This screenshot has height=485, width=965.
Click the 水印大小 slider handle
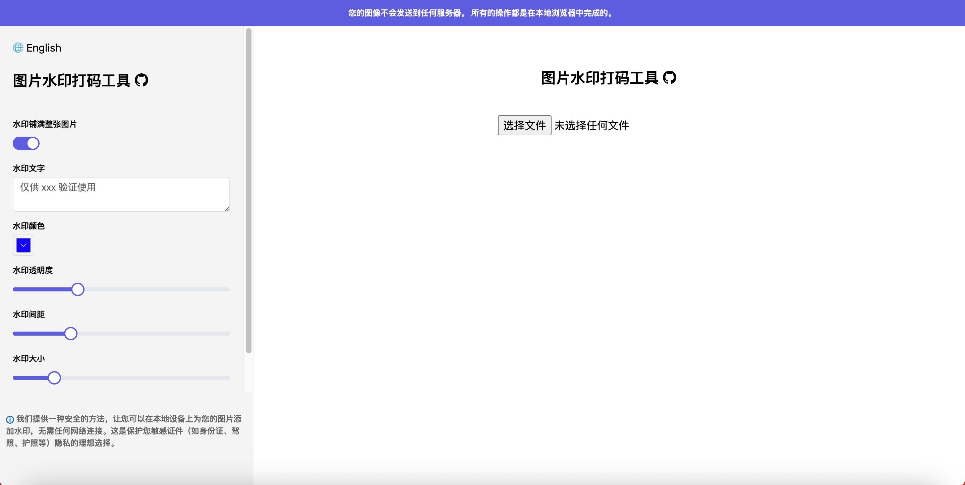point(54,377)
